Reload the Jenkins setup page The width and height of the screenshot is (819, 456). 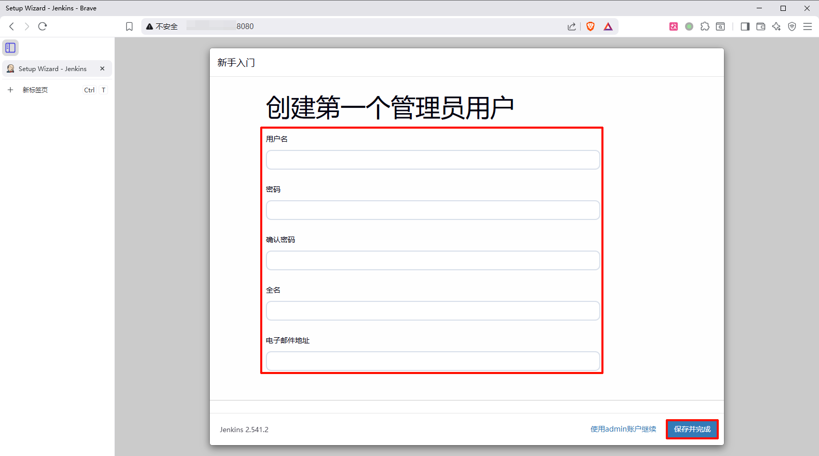43,26
